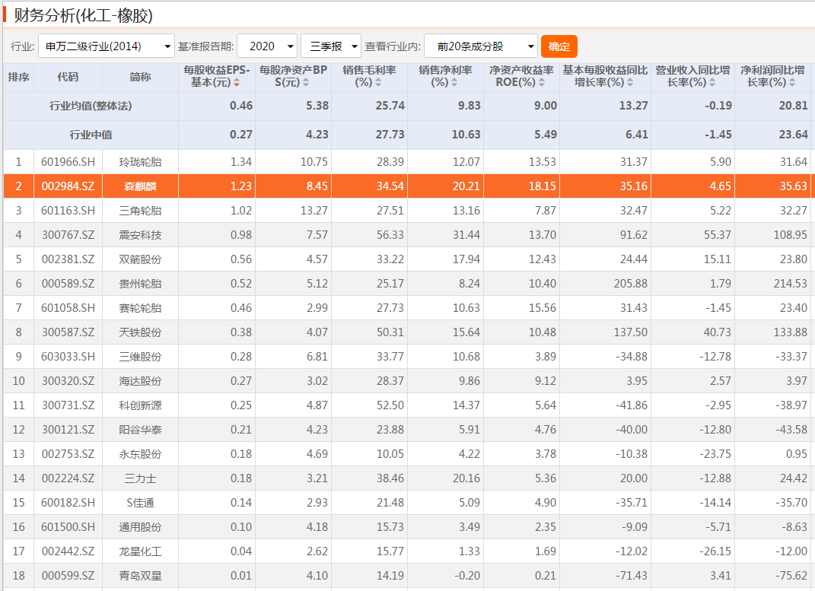Select stock code 000599.SZ
Viewport: 815px width, 591px height.
click(x=68, y=576)
